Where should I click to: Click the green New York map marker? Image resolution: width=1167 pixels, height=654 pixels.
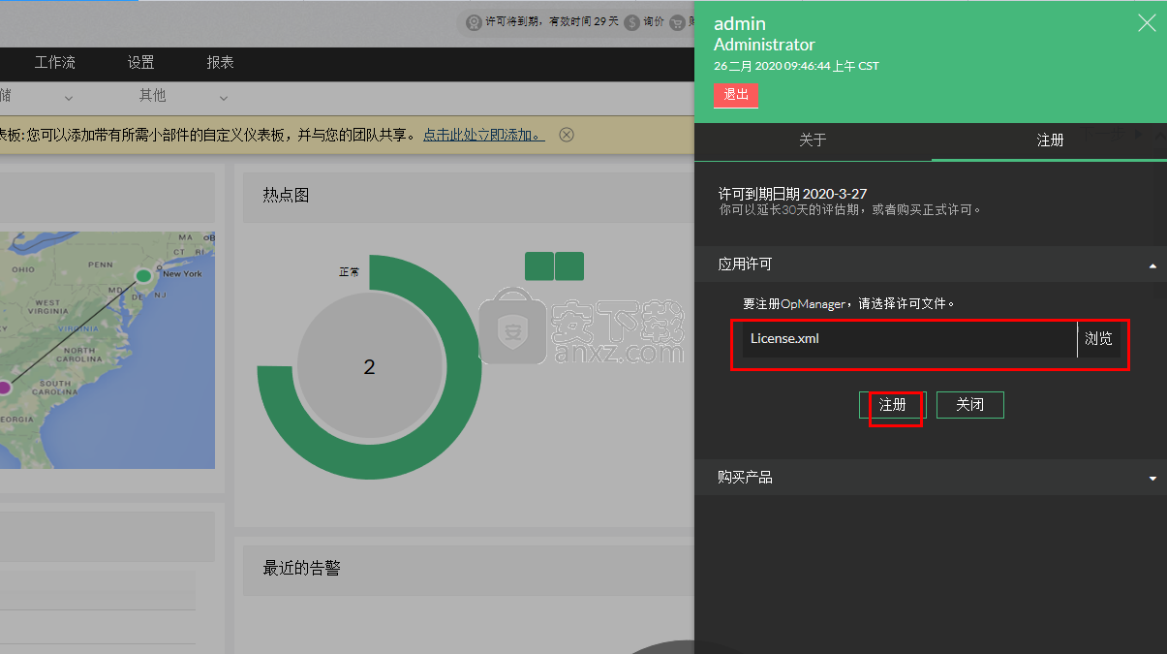(x=144, y=276)
